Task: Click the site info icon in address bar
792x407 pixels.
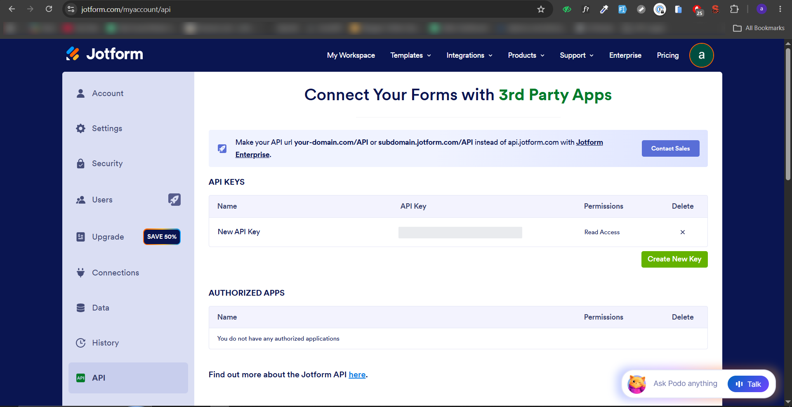Action: point(71,9)
